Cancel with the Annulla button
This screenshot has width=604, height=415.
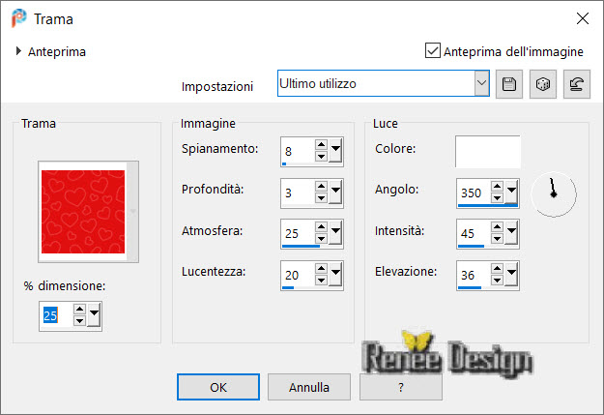point(309,387)
